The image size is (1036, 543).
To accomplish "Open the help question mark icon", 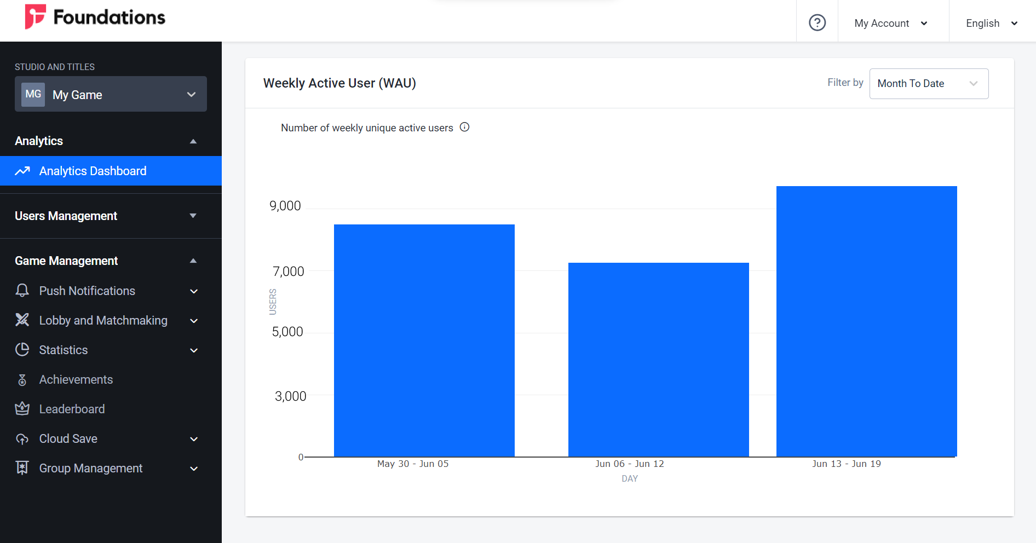I will tap(817, 23).
